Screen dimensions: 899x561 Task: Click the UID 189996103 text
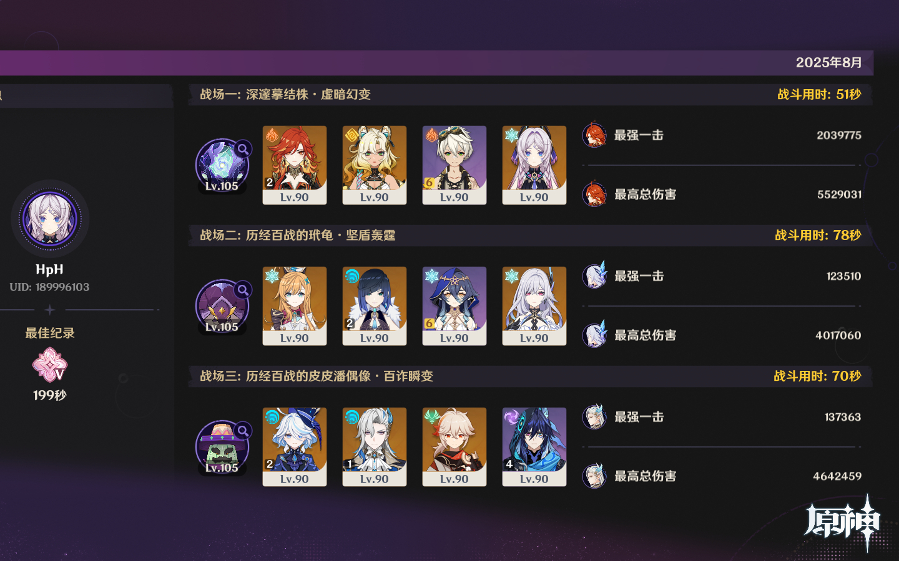pos(49,287)
